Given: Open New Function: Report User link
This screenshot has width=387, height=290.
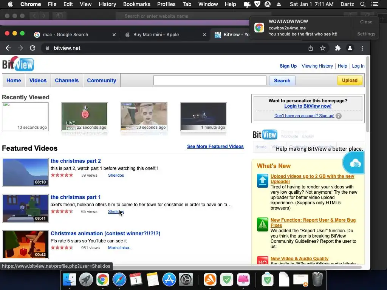Looking at the screenshot, I should point(313,223).
